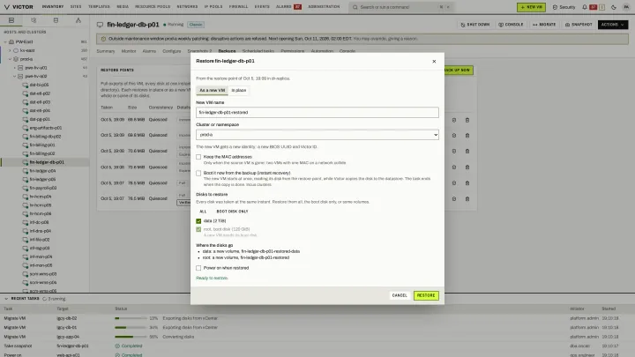Toggle dark mode moon icon
The image size is (635, 357).
[x=614, y=7]
